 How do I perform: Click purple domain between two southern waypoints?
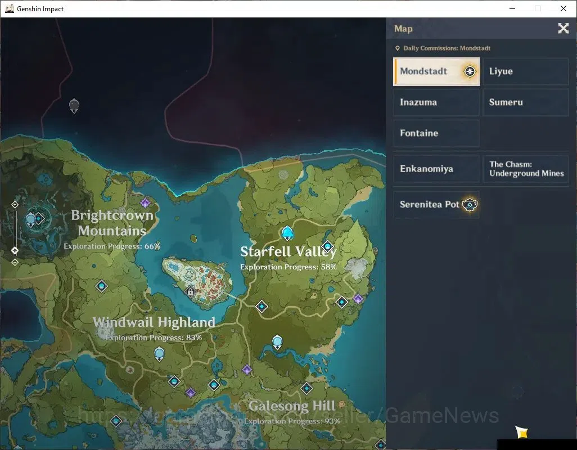click(190, 393)
